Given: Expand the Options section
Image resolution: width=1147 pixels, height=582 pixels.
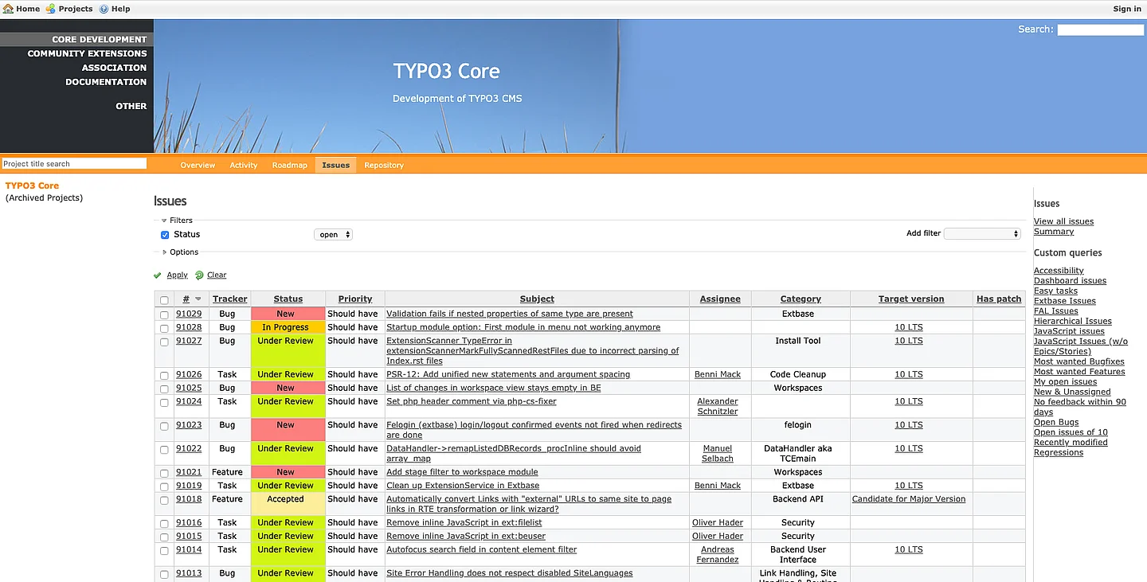Looking at the screenshot, I should [165, 252].
